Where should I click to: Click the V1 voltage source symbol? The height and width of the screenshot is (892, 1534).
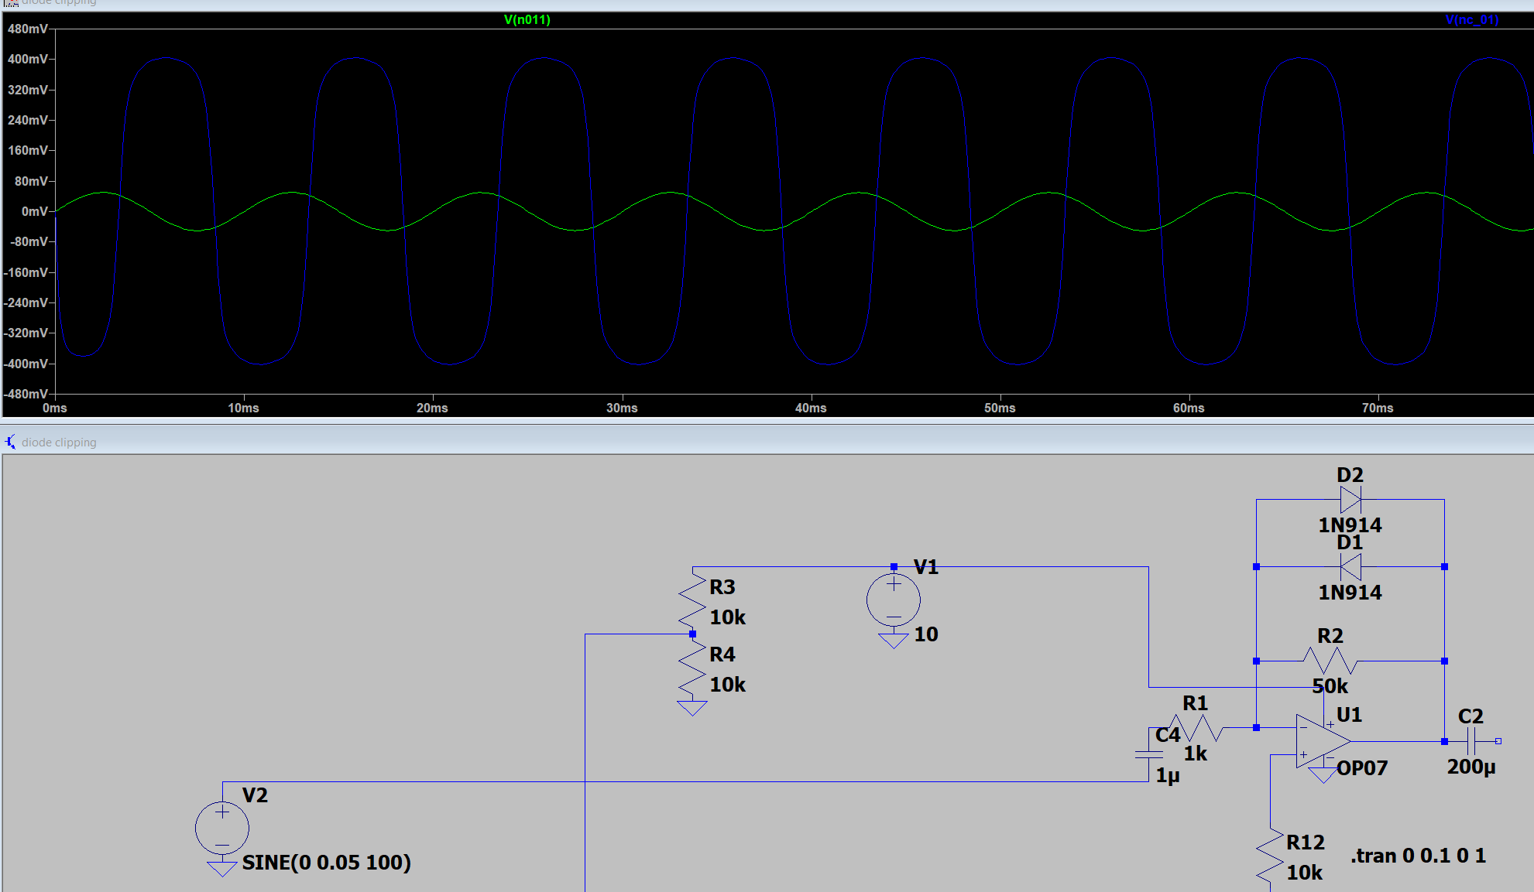[x=894, y=600]
